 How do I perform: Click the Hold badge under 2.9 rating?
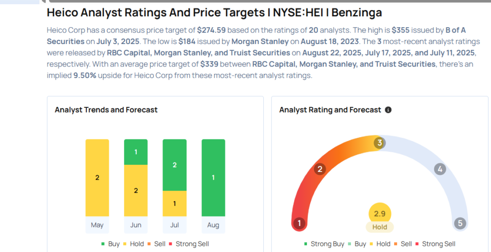(380, 227)
